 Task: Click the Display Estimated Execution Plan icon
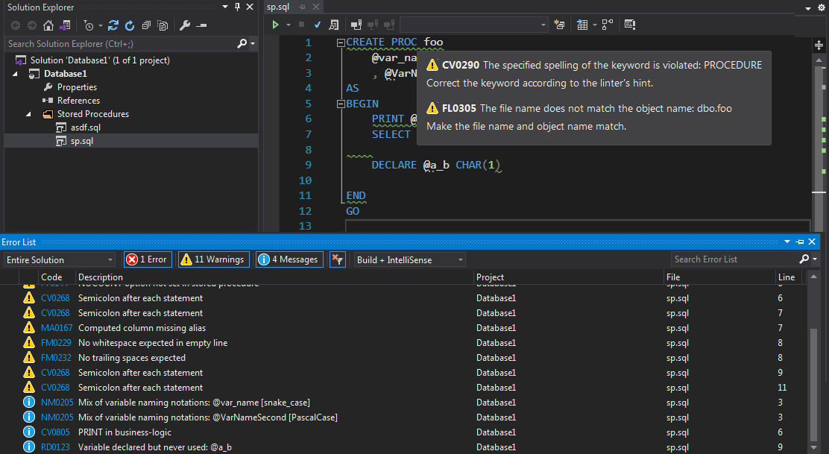(333, 25)
